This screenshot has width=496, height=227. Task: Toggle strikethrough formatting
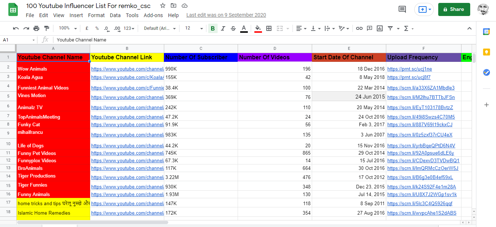click(233, 28)
